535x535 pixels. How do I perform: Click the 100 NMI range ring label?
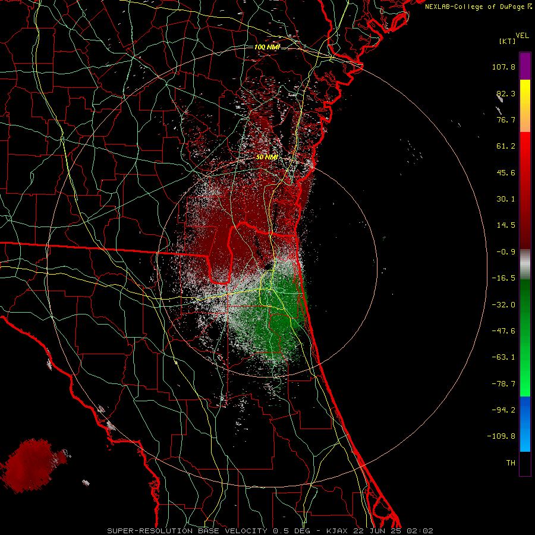click(x=267, y=47)
